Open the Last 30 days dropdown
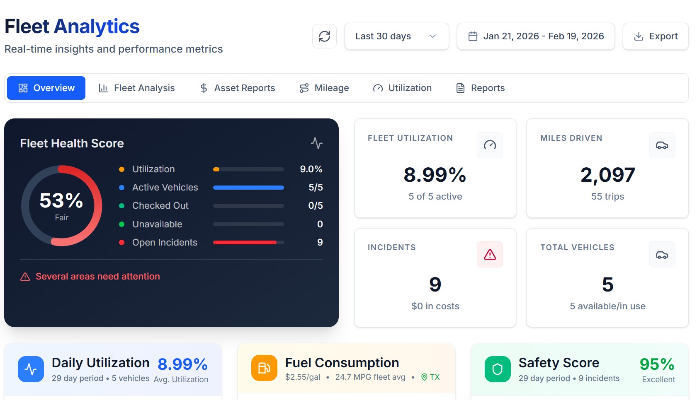 [x=396, y=36]
